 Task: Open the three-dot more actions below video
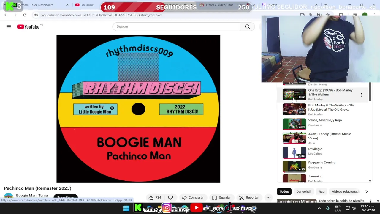pyautogui.click(x=268, y=197)
